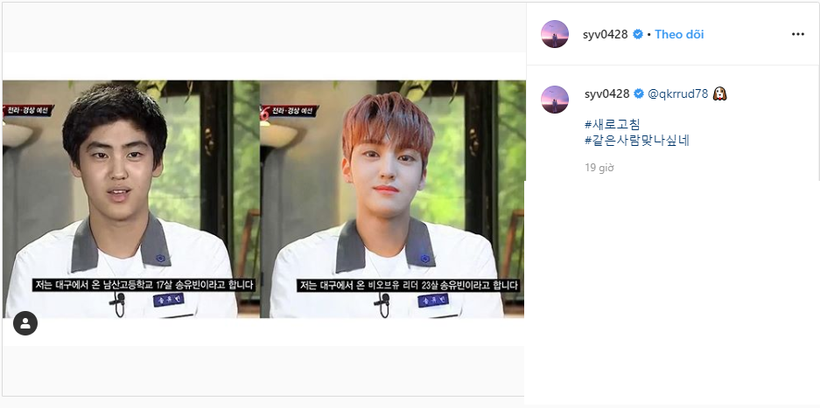This screenshot has height=408, width=820.
Task: Click the verified badge in the caption line
Action: click(639, 94)
